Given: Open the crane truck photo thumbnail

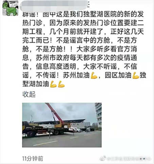Looking at the screenshot, I should tap(62, 125).
